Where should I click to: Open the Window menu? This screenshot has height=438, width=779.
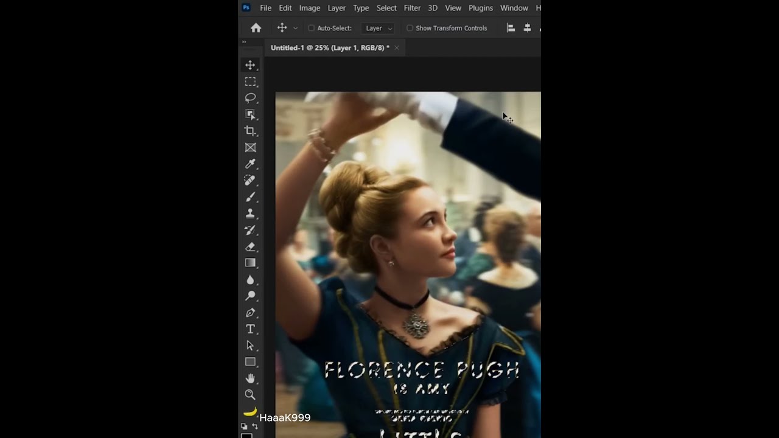pos(514,8)
